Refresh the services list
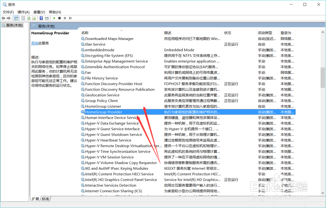 (28, 18)
